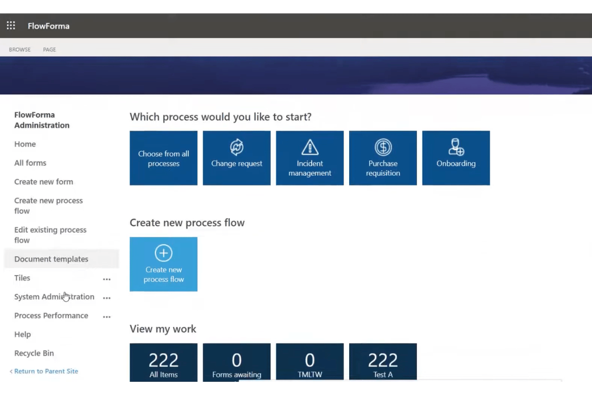This screenshot has width=592, height=395.
Task: Open All forms in the sidebar
Action: pyautogui.click(x=30, y=163)
